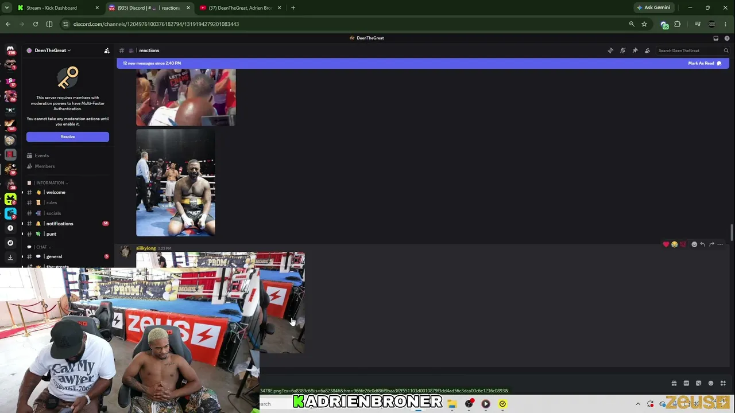Switch to the DeenTheGreat, Adrien Broner YouTube tab
The width and height of the screenshot is (735, 413).
(x=241, y=8)
